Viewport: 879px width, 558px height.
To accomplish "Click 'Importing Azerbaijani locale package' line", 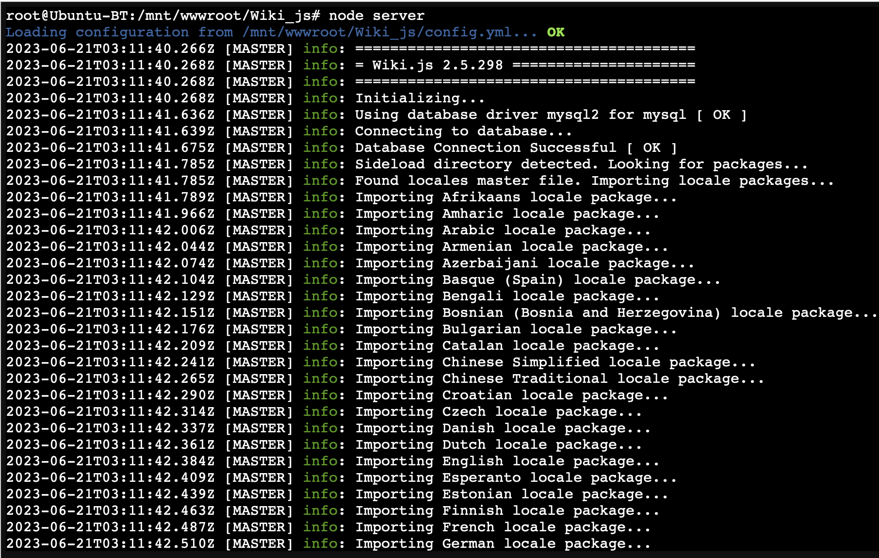I will coord(524,263).
